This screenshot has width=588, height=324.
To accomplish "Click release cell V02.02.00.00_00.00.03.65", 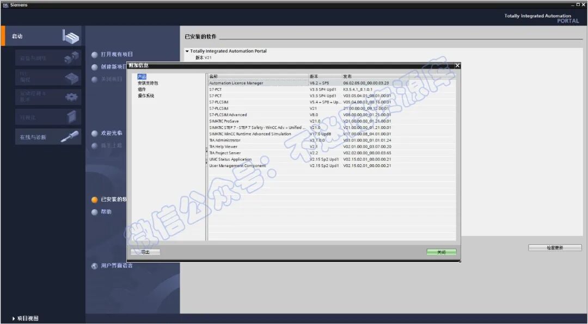I will 367,153.
